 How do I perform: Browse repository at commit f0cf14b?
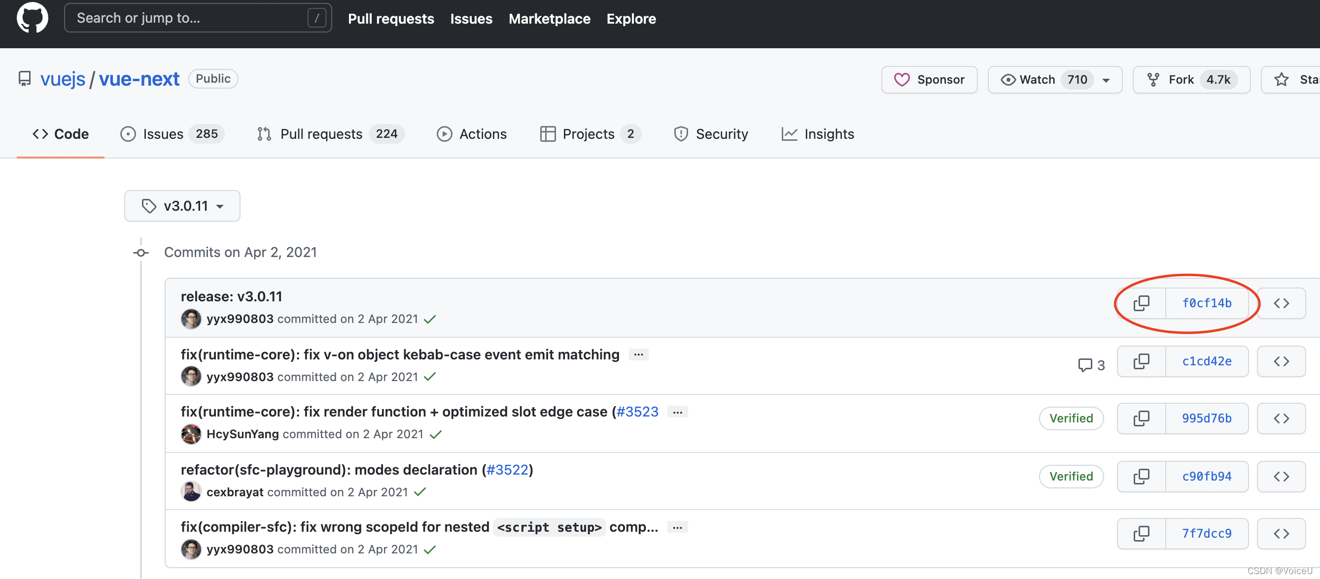[x=1281, y=303]
